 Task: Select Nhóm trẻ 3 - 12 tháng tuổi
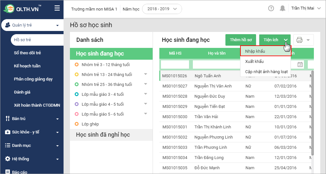(x=105, y=65)
